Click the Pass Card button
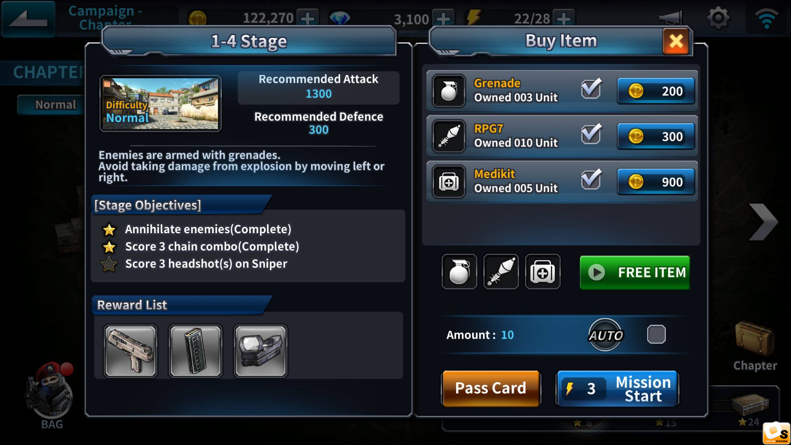 coord(491,389)
